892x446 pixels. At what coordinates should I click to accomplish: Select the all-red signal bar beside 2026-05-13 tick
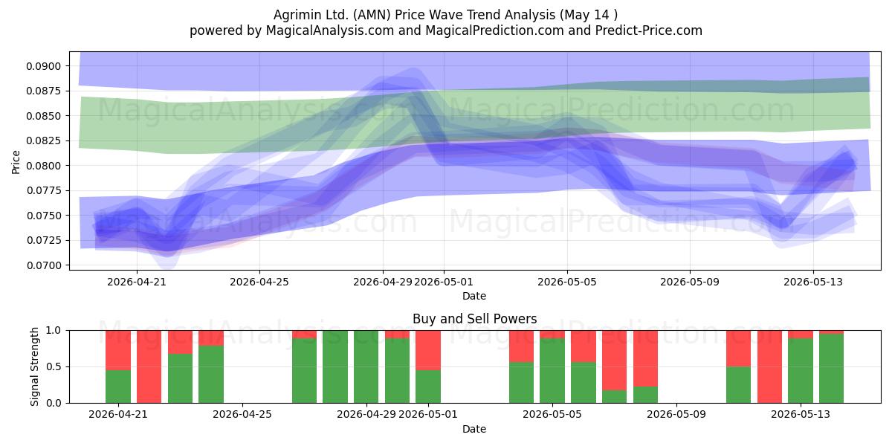point(769,366)
